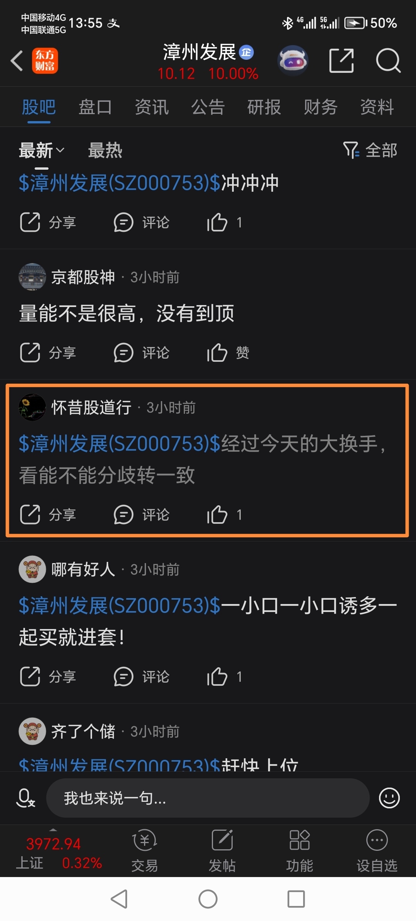This screenshot has width=416, height=921.
Task: Tap the 我也来说一句 comment input field
Action: 208,798
